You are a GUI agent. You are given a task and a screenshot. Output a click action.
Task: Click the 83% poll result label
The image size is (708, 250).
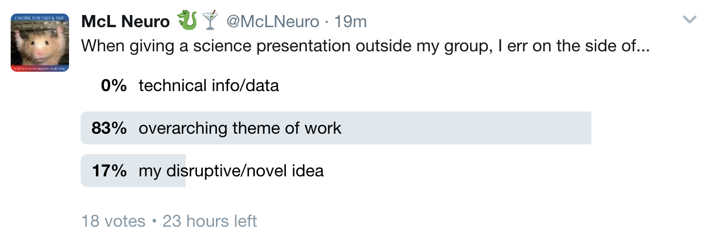[109, 128]
